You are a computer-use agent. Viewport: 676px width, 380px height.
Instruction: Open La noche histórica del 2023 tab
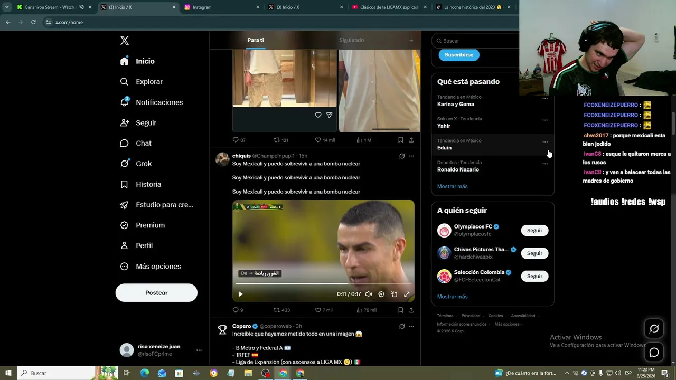[x=473, y=7]
